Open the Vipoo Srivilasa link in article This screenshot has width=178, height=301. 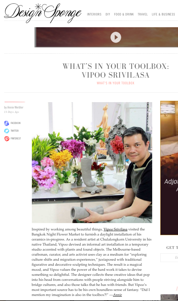coord(115,229)
